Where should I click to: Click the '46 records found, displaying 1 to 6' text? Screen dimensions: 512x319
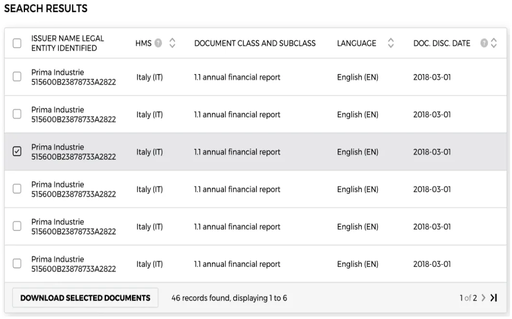(x=229, y=298)
